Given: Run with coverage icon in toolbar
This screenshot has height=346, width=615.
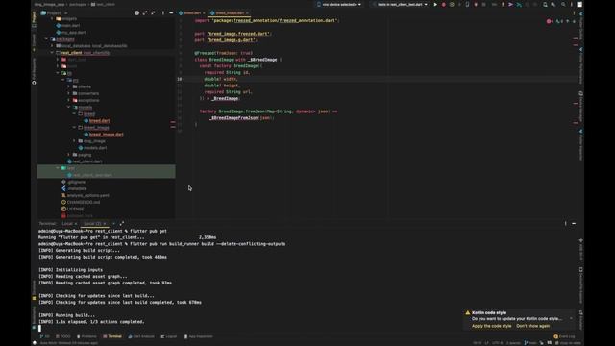Looking at the screenshot, I should (452, 4).
